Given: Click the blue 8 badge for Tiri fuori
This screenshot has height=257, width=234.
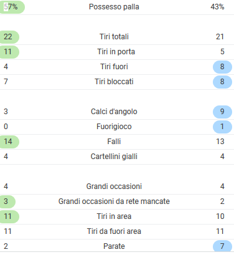Looking at the screenshot, I should point(222,67).
